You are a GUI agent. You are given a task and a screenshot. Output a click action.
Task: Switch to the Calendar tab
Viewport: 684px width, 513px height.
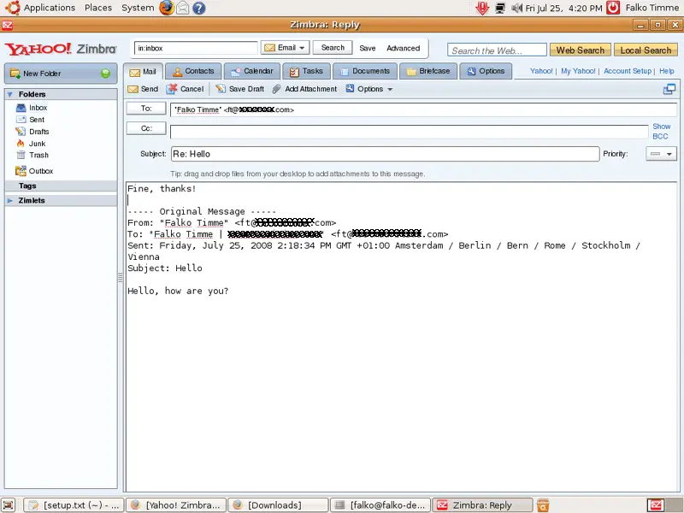(x=252, y=71)
